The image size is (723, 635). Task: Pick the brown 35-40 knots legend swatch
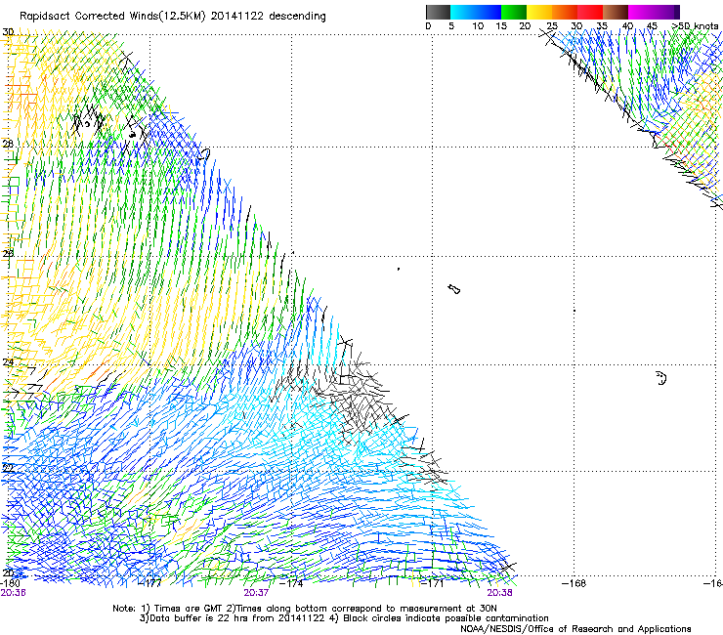tap(616, 12)
